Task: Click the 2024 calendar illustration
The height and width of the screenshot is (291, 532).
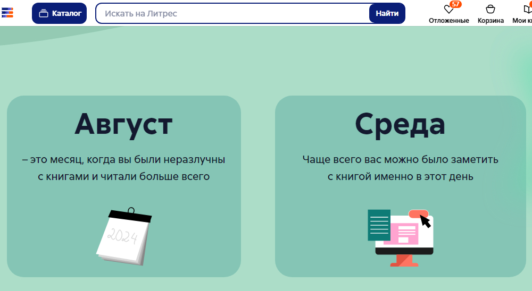Action: coord(124,236)
